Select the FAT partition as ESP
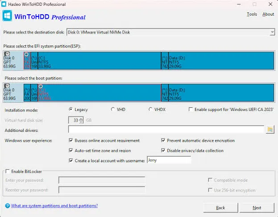 (27, 61)
